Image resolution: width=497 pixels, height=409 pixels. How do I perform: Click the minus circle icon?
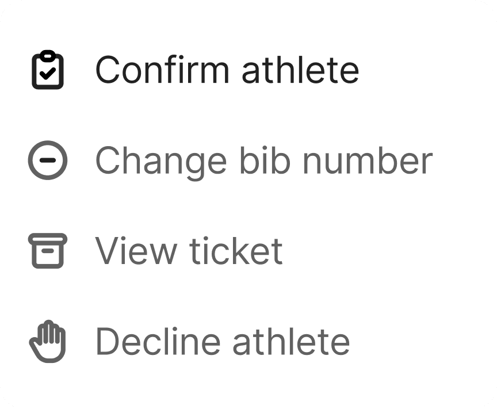(48, 160)
